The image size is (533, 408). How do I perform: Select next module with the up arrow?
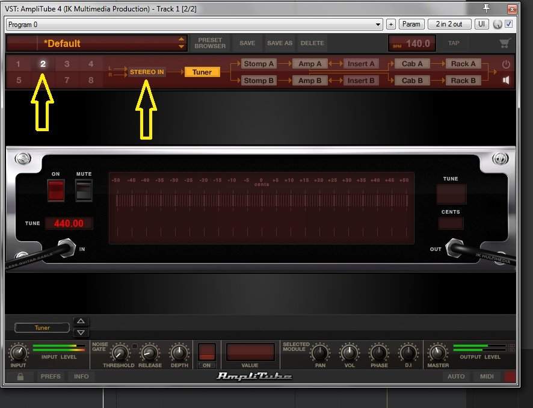[81, 321]
